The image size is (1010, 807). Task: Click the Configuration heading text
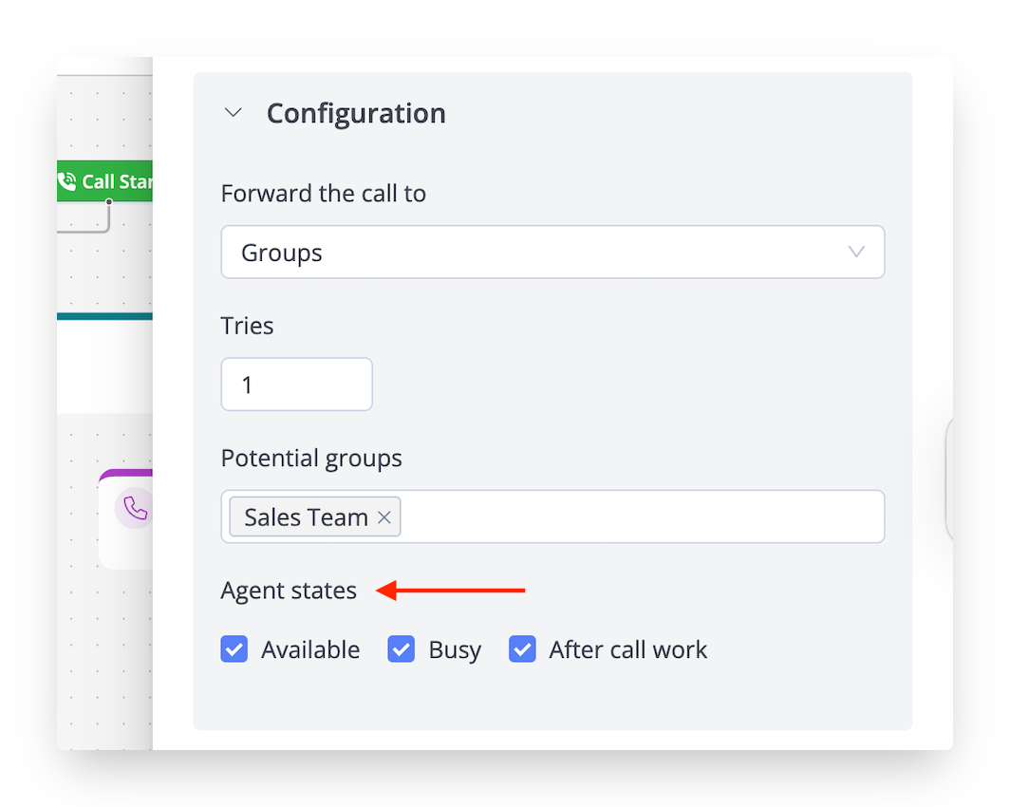click(355, 113)
